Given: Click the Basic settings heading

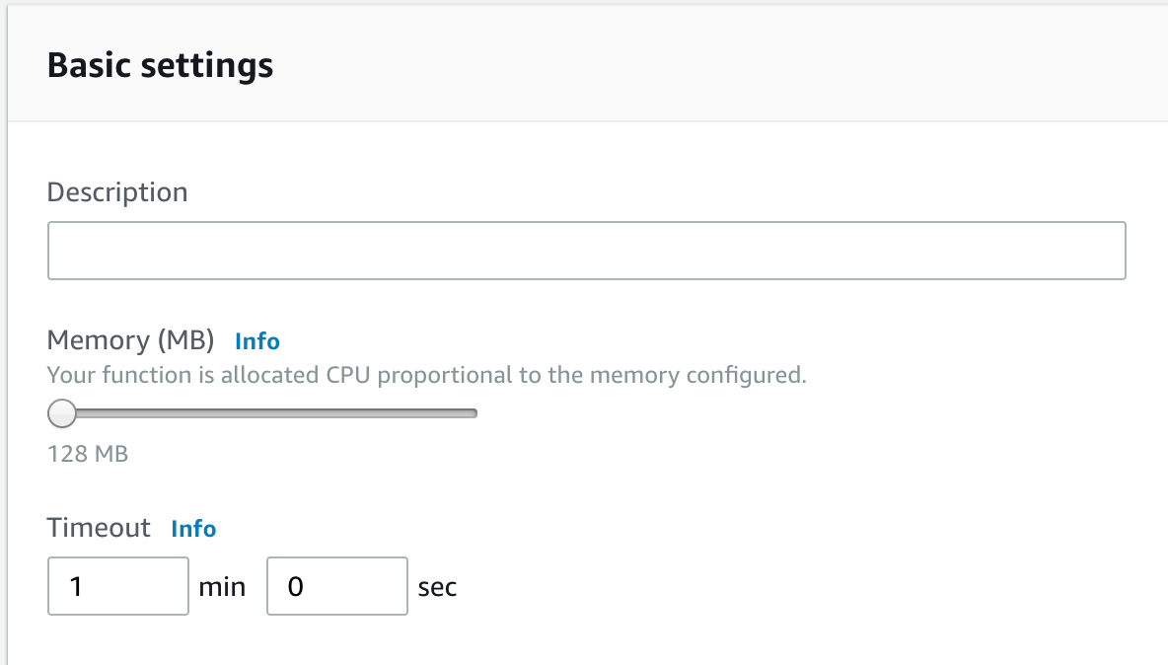Looking at the screenshot, I should coord(160,65).
